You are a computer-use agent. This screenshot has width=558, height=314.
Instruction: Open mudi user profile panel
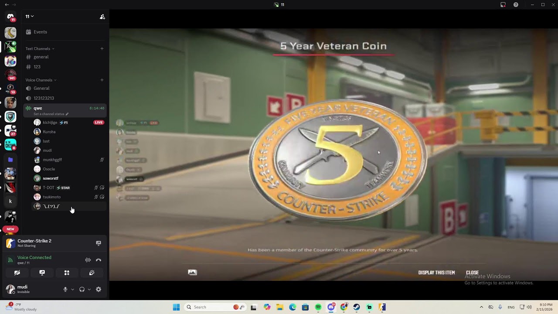23,289
